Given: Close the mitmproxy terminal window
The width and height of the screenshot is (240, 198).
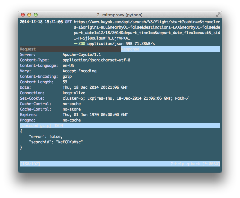Looking at the screenshot, I should (23, 15).
